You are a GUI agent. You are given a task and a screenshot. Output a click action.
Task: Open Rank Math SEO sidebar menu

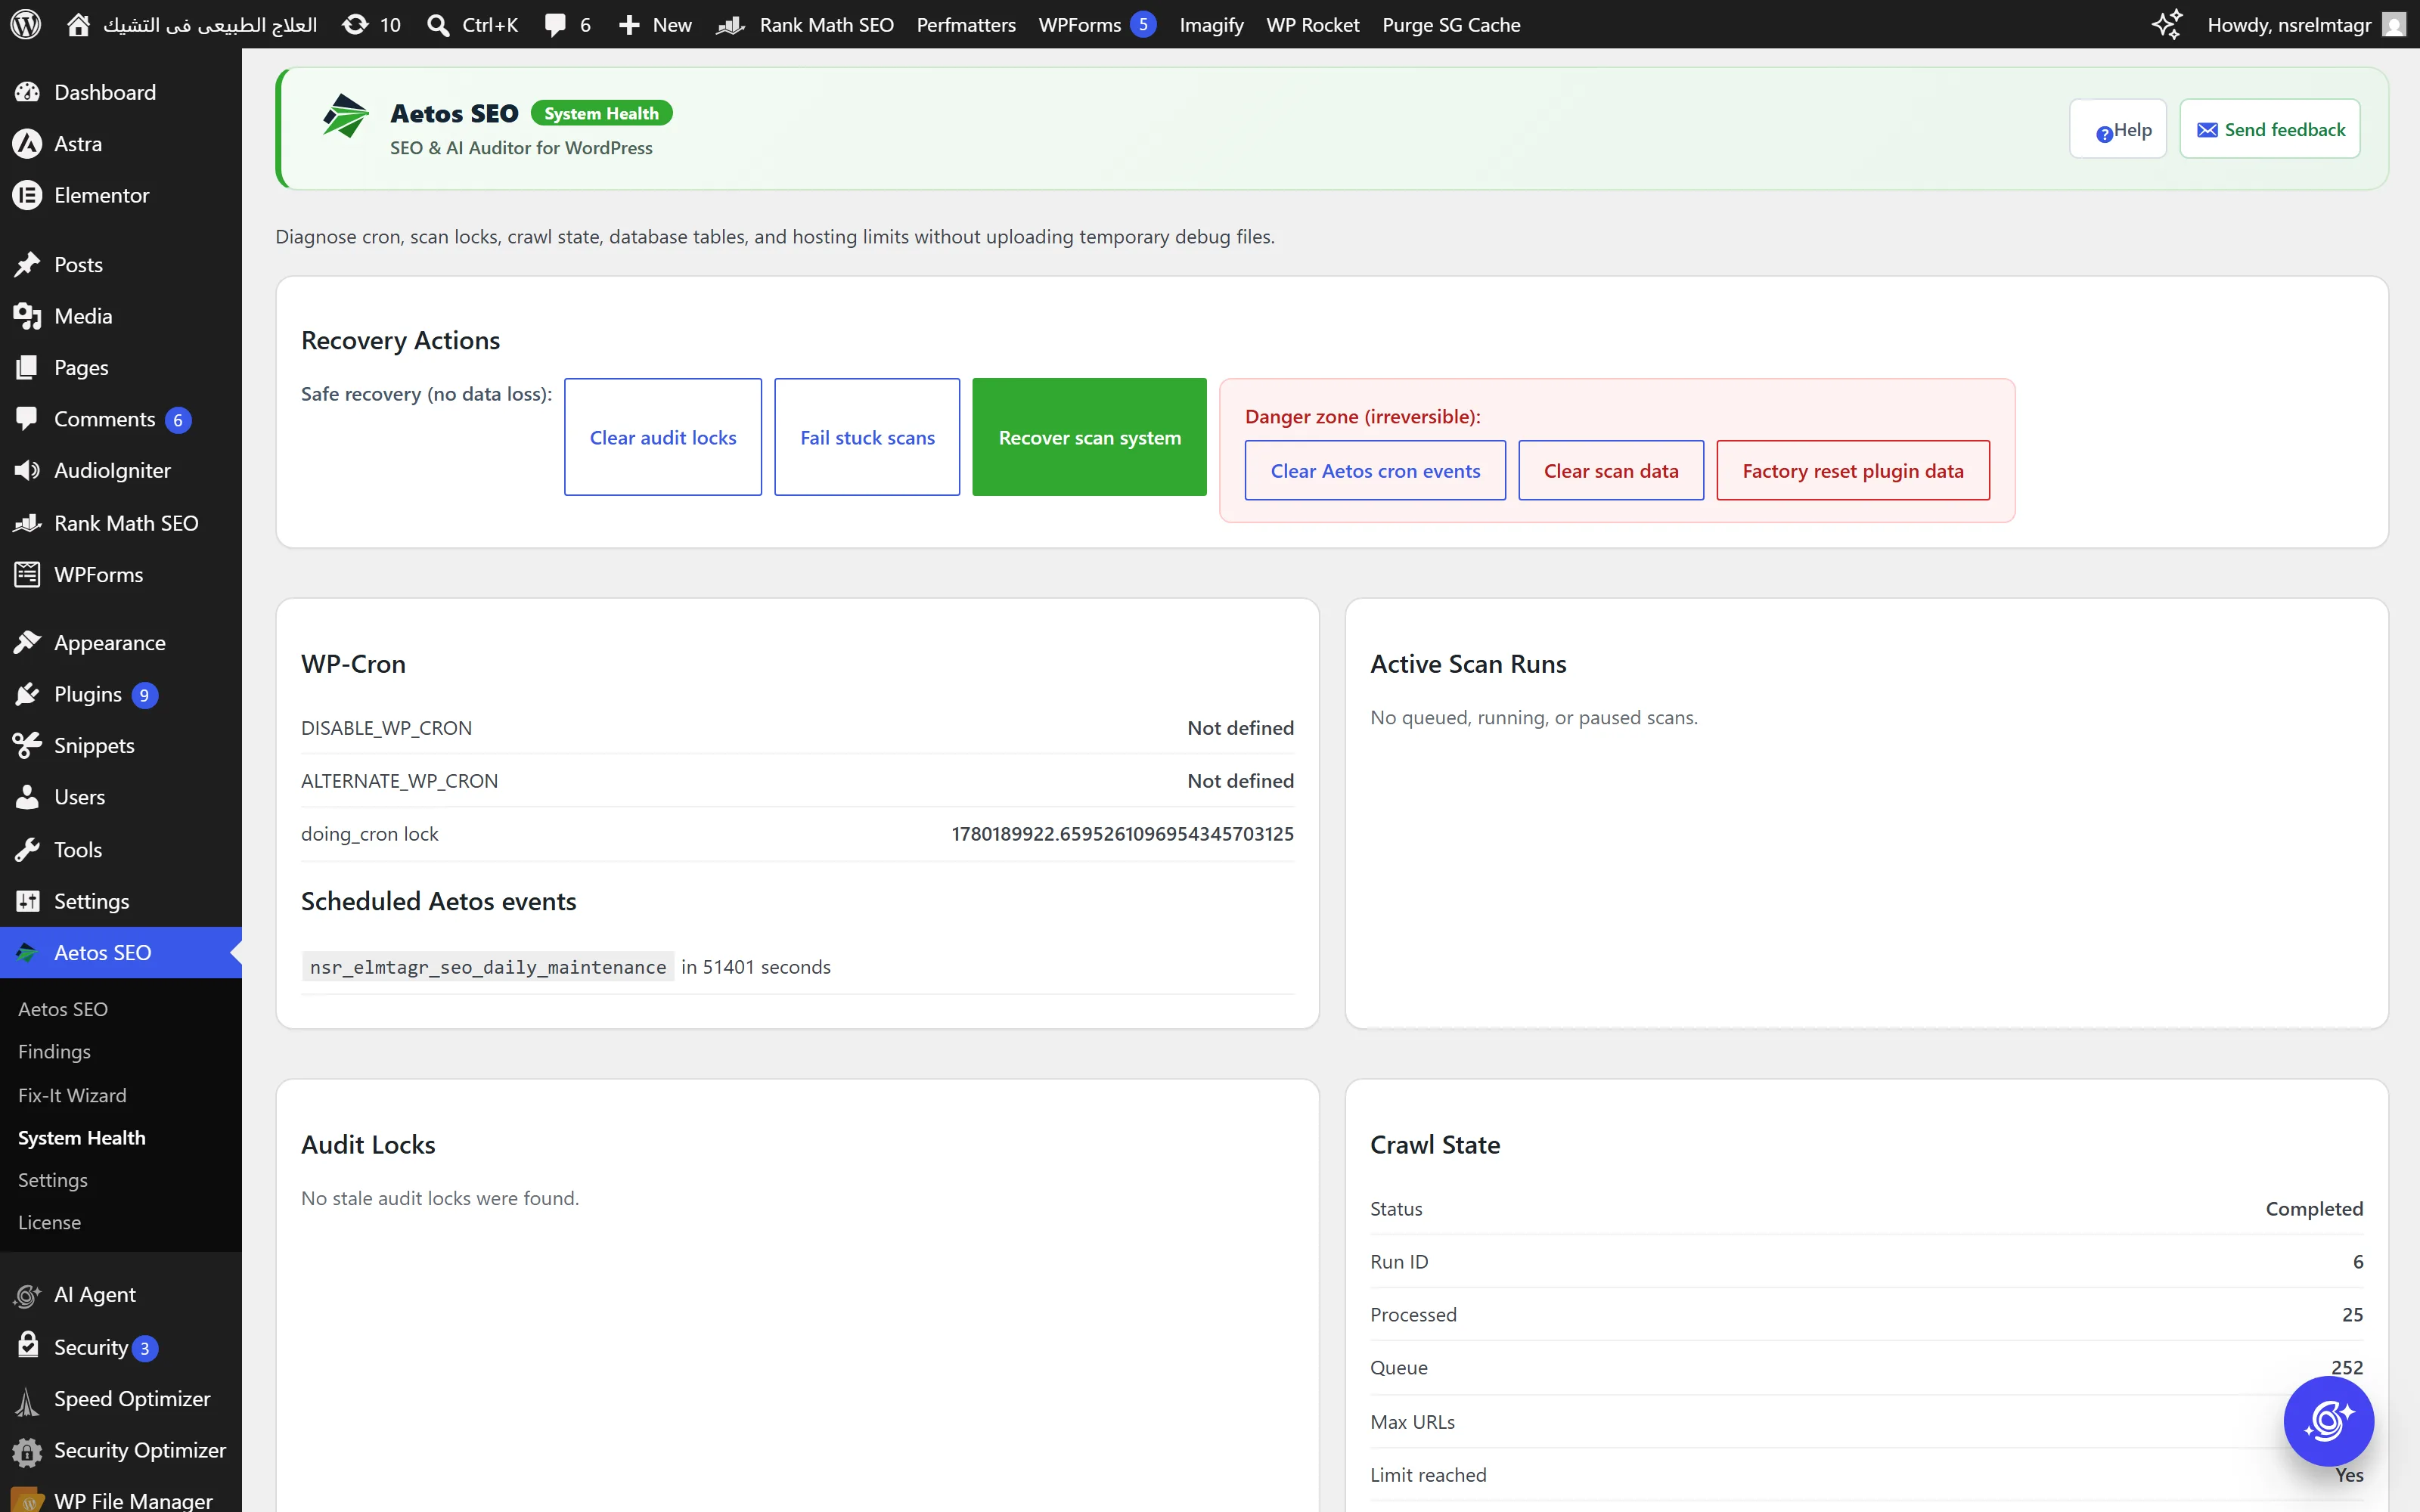coord(121,523)
